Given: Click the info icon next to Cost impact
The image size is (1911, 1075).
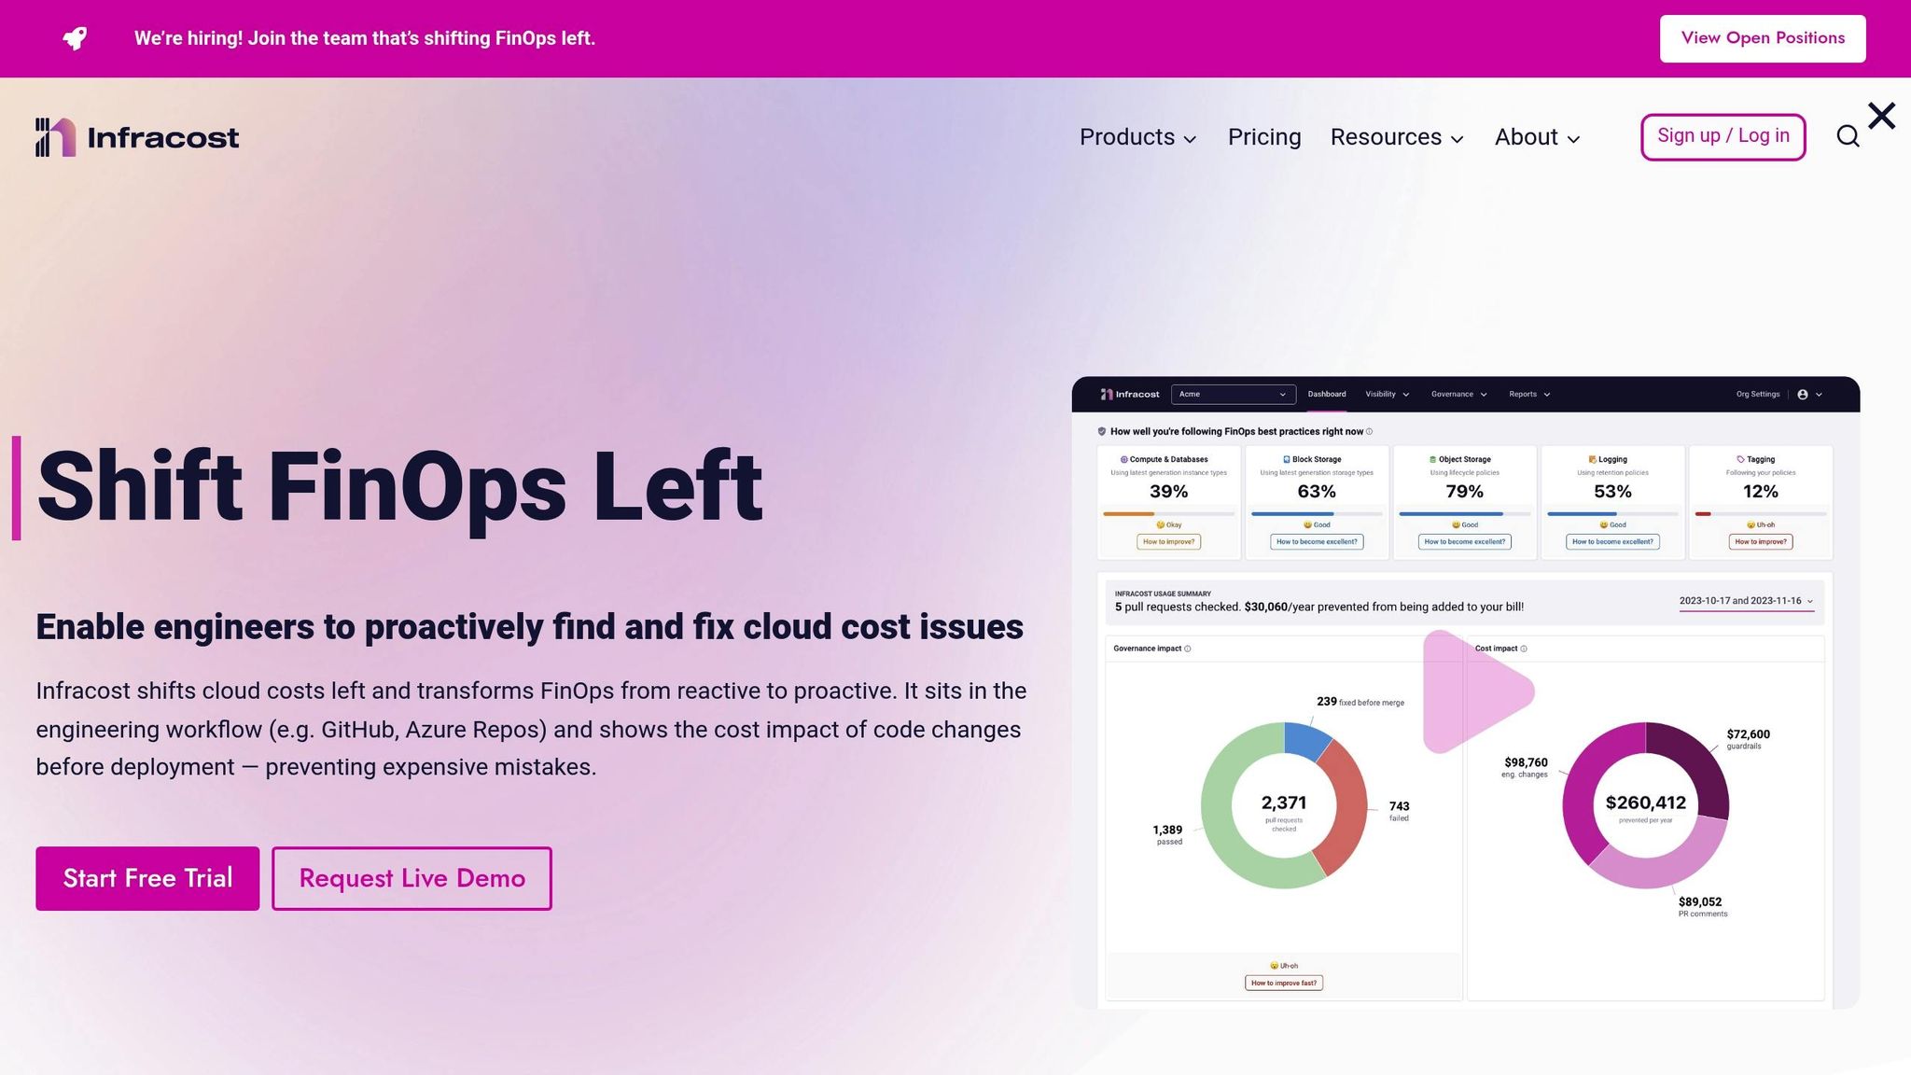Looking at the screenshot, I should 1524,649.
